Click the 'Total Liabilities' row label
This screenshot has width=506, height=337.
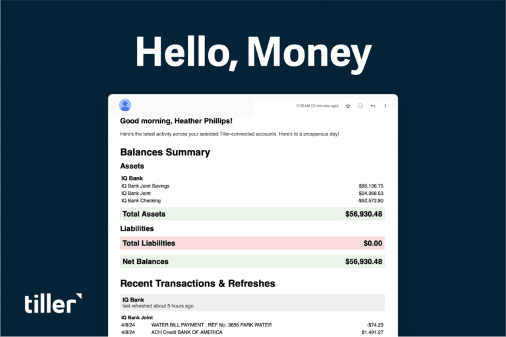149,243
